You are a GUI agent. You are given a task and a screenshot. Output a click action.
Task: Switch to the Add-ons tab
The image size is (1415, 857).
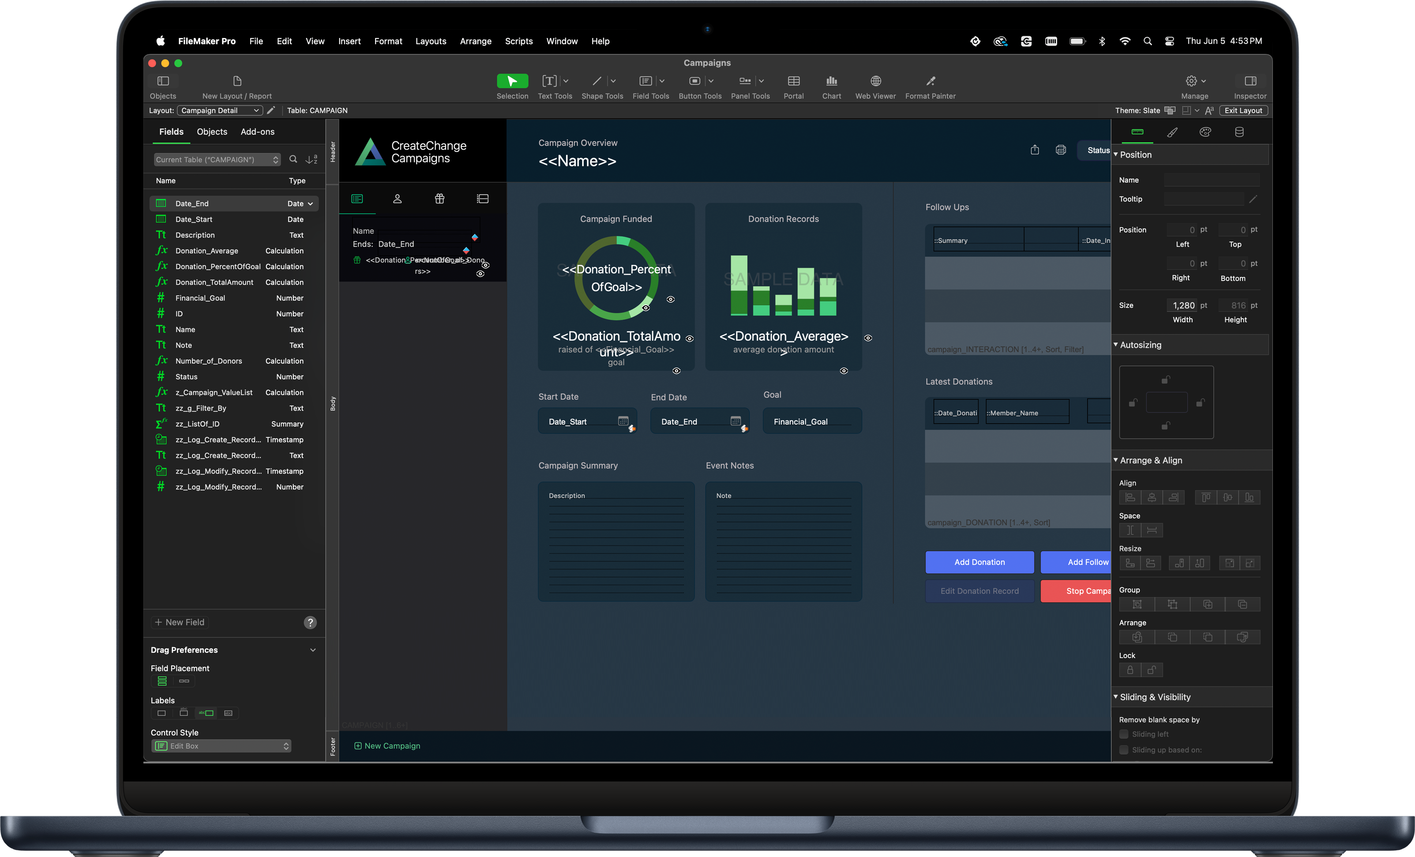coord(257,132)
